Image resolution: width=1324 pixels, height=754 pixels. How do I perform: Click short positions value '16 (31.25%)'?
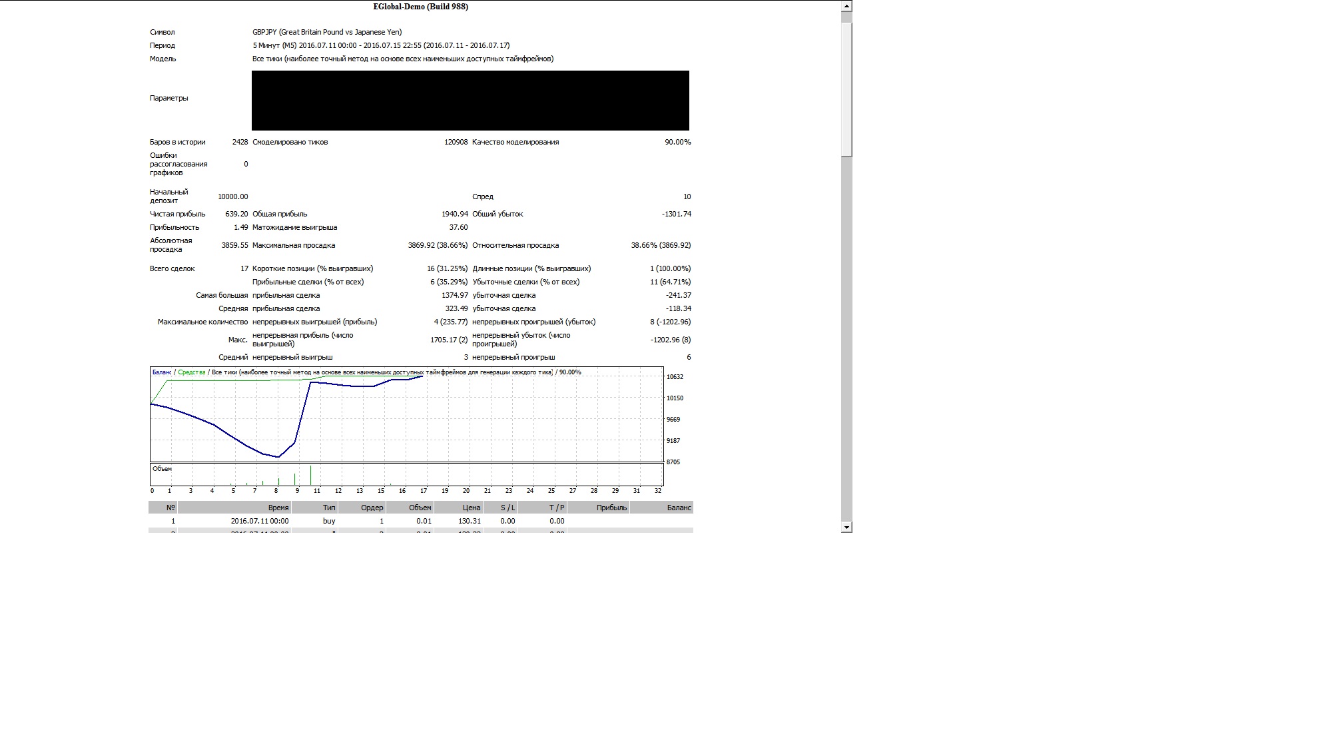pyautogui.click(x=448, y=268)
